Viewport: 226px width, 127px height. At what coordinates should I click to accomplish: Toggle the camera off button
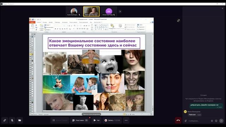(x=20, y=120)
